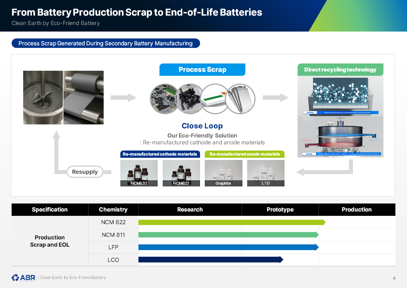Click the sieving machine illustration
This screenshot has width=407, height=288.
[340, 137]
